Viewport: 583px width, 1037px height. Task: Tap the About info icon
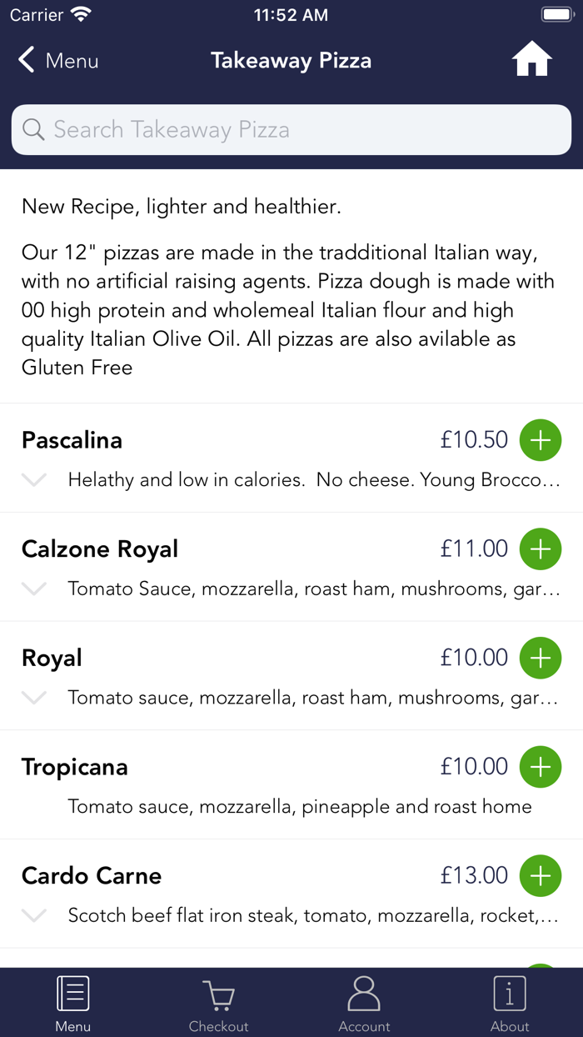point(510,993)
